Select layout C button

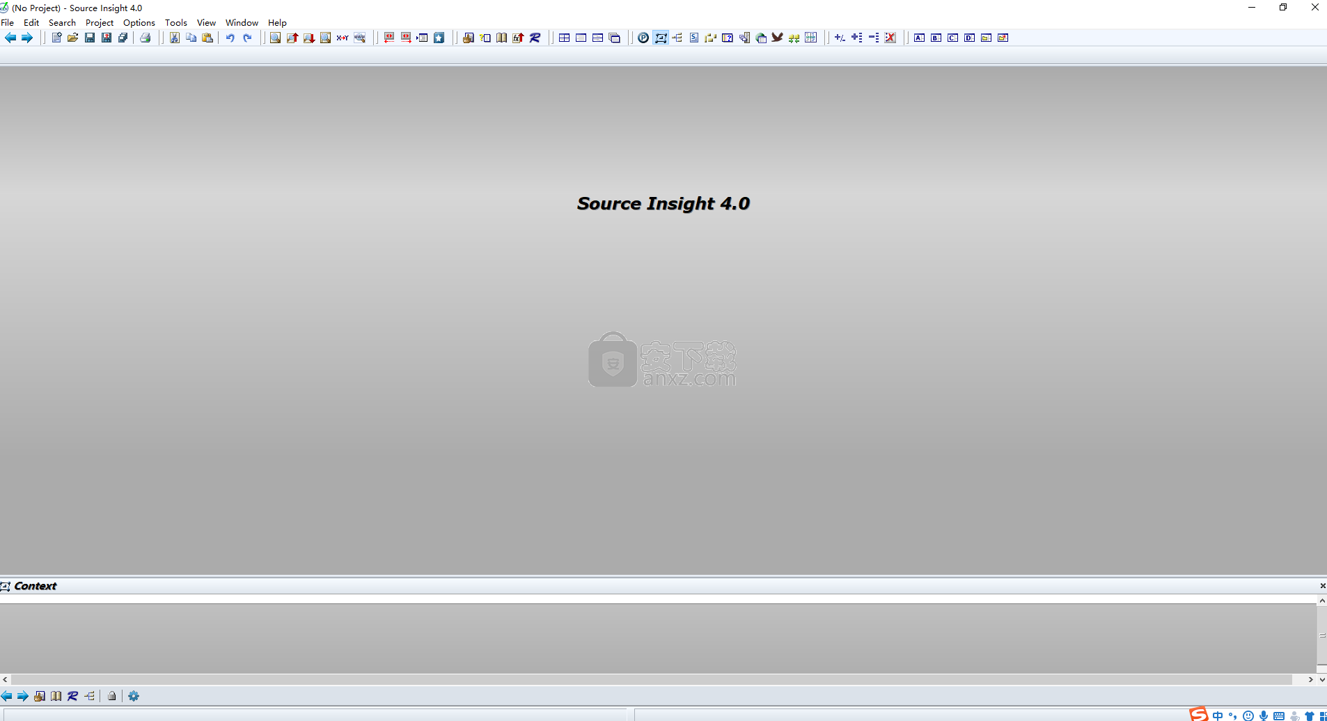[953, 38]
